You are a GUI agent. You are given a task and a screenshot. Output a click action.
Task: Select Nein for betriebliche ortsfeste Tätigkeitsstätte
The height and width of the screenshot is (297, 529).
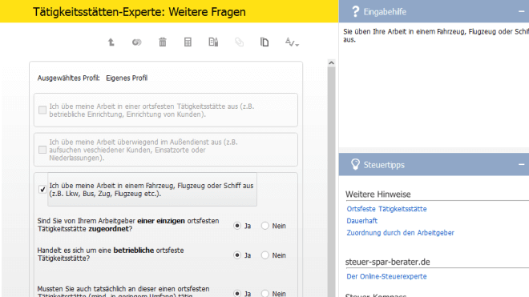coord(265,255)
